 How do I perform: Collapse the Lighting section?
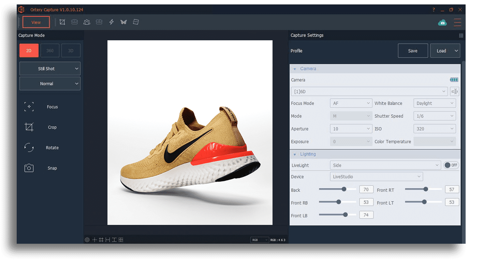(295, 154)
